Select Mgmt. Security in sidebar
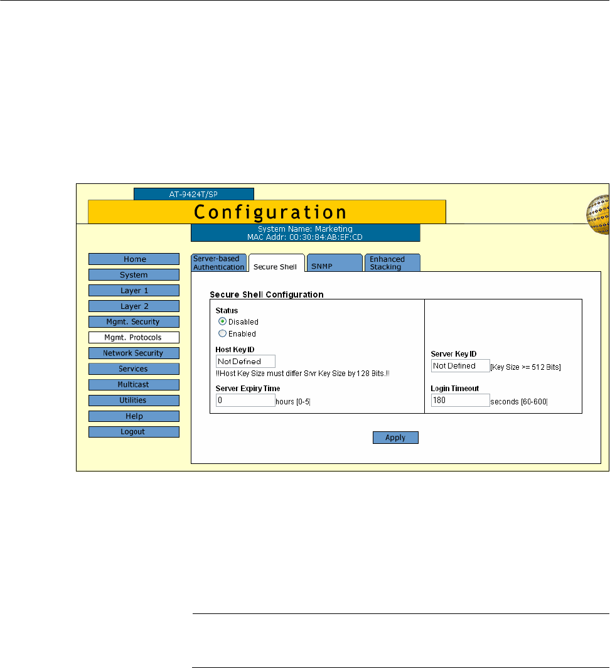The height and width of the screenshot is (668, 610). 134,321
